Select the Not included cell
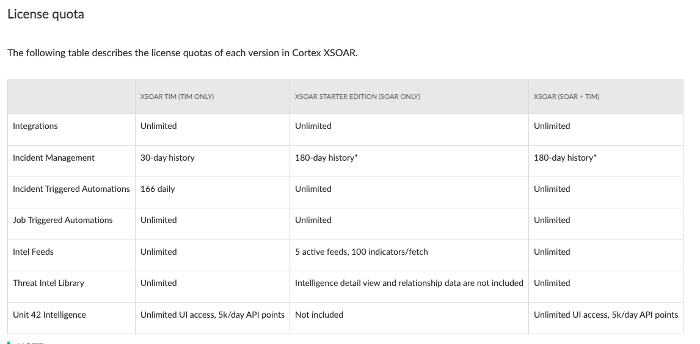Image resolution: width=700 pixels, height=344 pixels. coord(319,315)
